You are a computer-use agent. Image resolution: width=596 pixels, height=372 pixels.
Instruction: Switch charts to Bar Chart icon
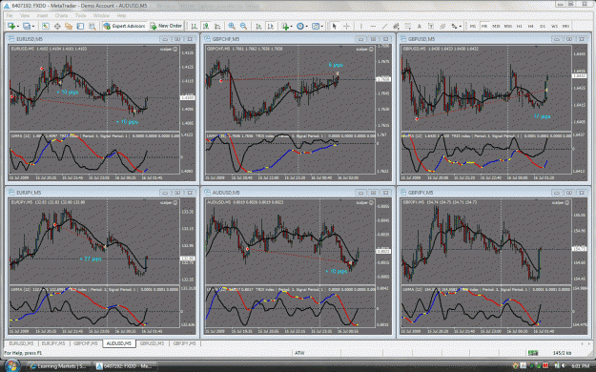194,26
